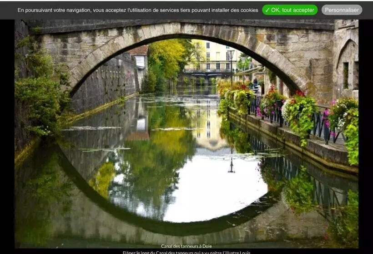The image size is (373, 254).
Task: Select the text starting Flânez le long du Canal
Action: (186, 252)
